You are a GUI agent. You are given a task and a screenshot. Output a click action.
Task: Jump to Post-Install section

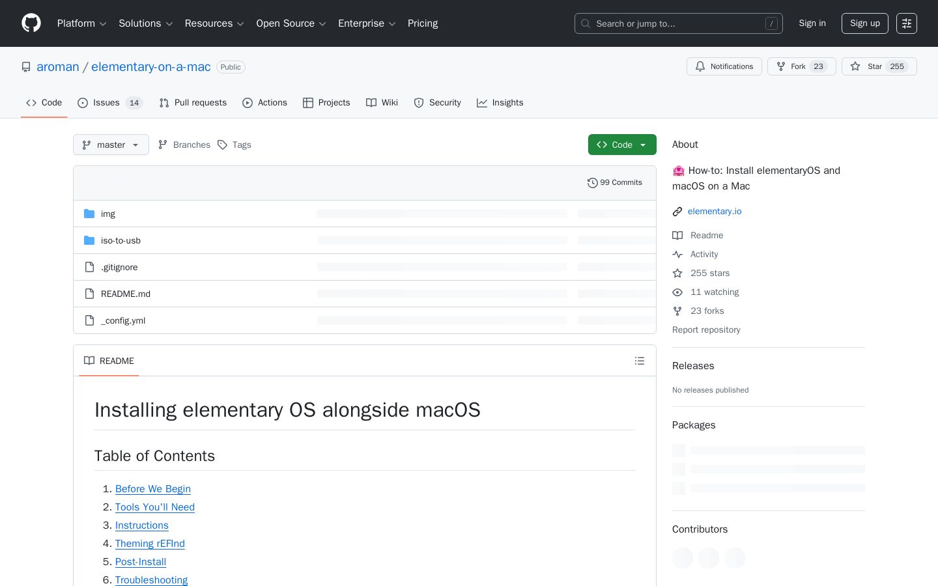coord(141,562)
